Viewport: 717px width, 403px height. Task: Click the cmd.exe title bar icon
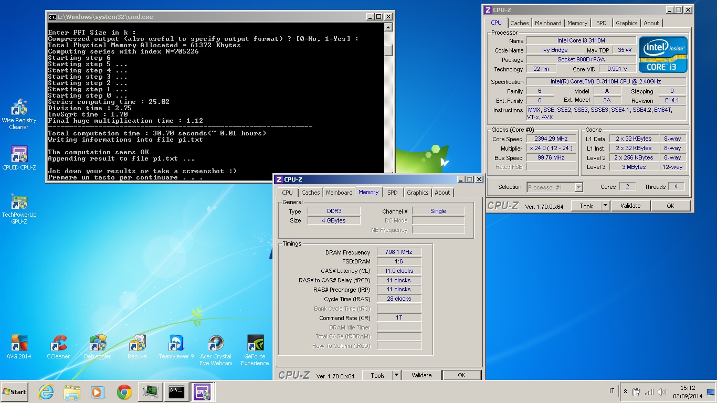tap(52, 17)
